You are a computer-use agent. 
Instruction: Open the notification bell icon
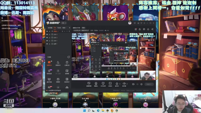point(148,29)
